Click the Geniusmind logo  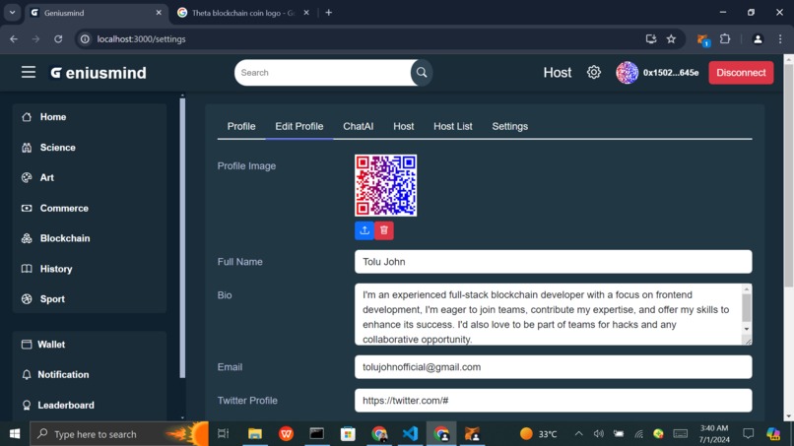(98, 73)
